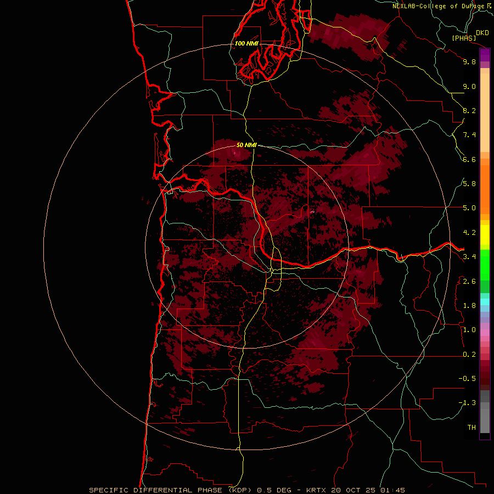Click the 0.2 scale value
Image resolution: width=494 pixels, height=494 pixels.
tap(469, 355)
